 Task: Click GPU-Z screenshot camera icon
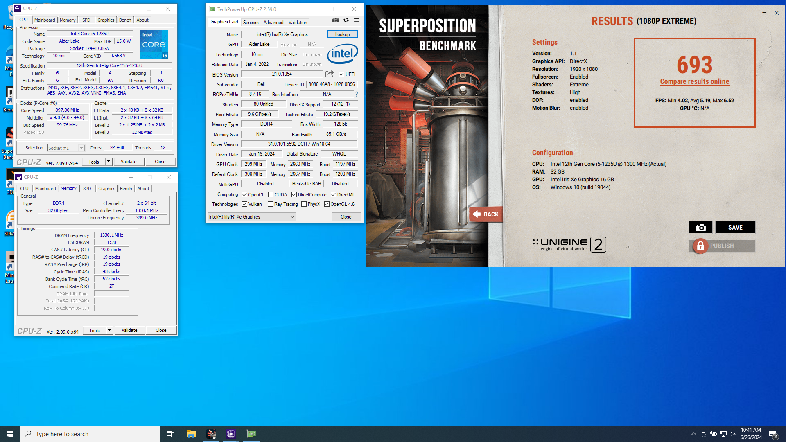pyautogui.click(x=336, y=20)
